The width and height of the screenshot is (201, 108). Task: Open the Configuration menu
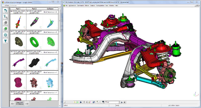[x=100, y=6]
